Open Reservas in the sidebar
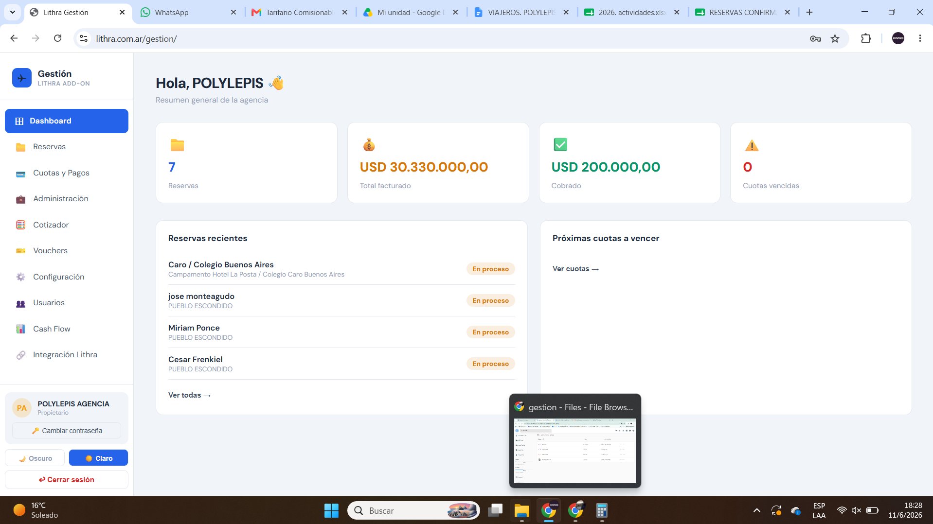933x524 pixels. (x=67, y=147)
